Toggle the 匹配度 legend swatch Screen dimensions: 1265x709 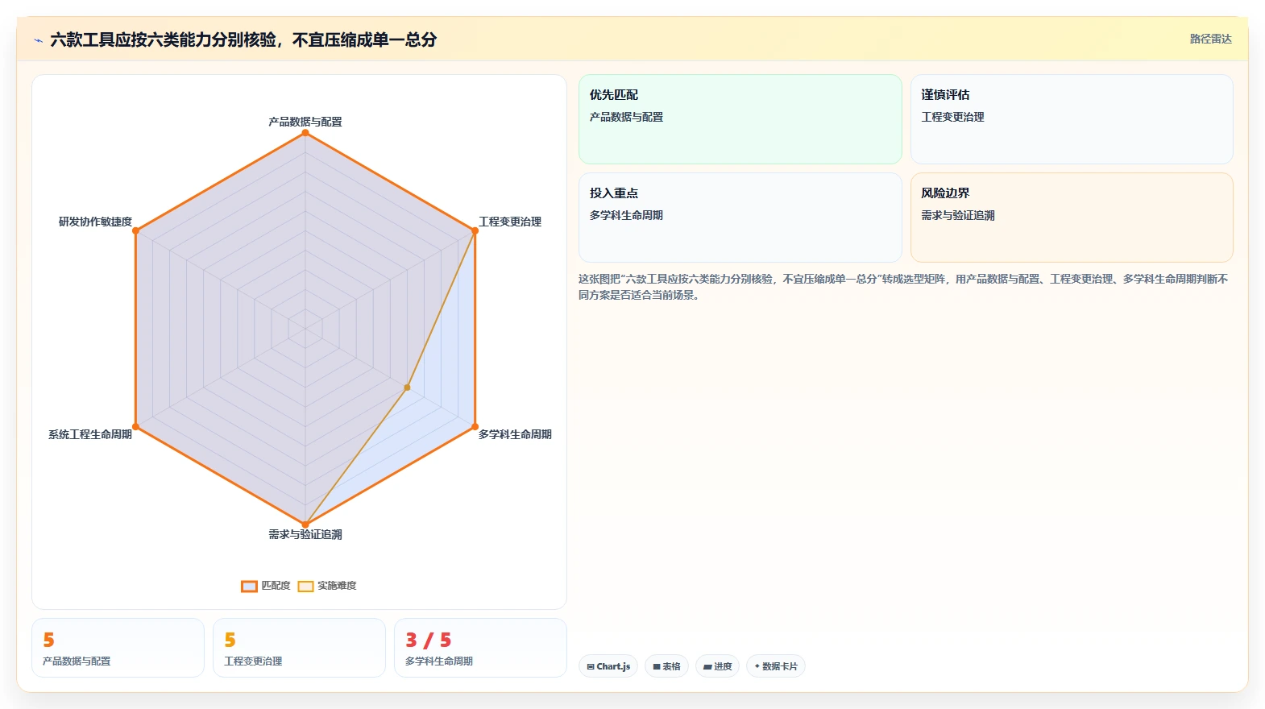pos(249,586)
